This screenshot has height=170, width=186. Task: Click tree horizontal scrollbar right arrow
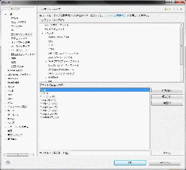pyautogui.click(x=33, y=155)
